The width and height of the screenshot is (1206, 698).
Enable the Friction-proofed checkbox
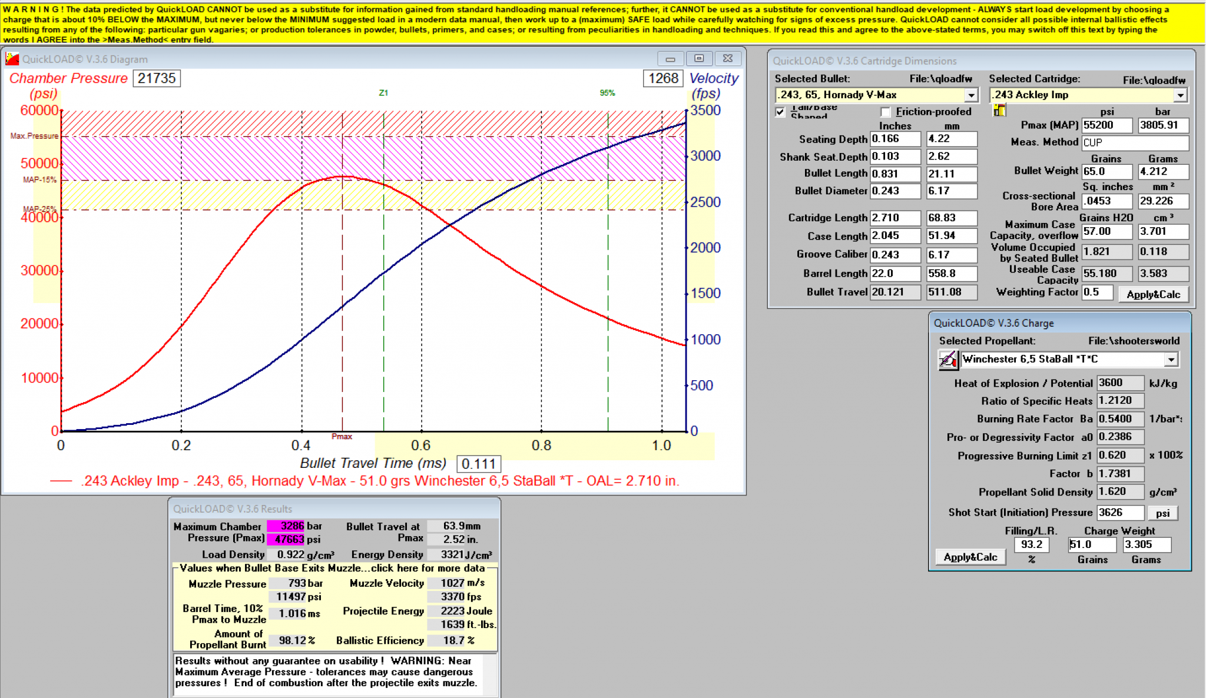click(x=886, y=112)
